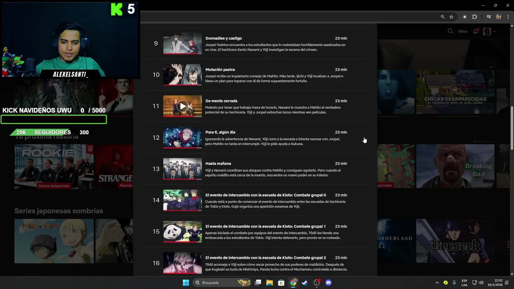Open Chrome Extensions puzzle icon
514x289 pixels.
point(475,17)
